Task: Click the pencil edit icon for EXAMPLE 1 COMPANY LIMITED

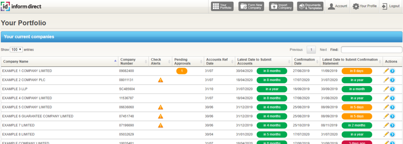Action: 386,71
